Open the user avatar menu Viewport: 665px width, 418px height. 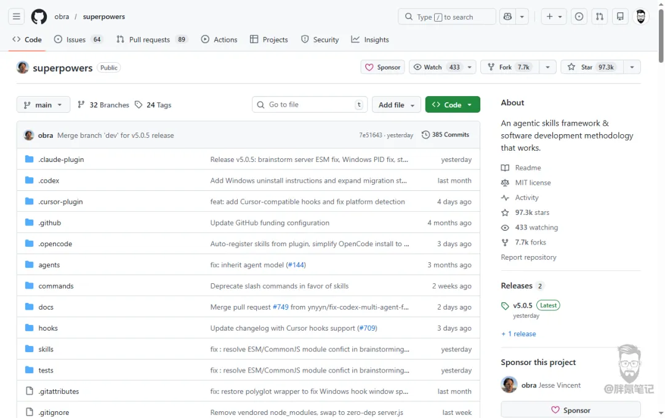(641, 17)
